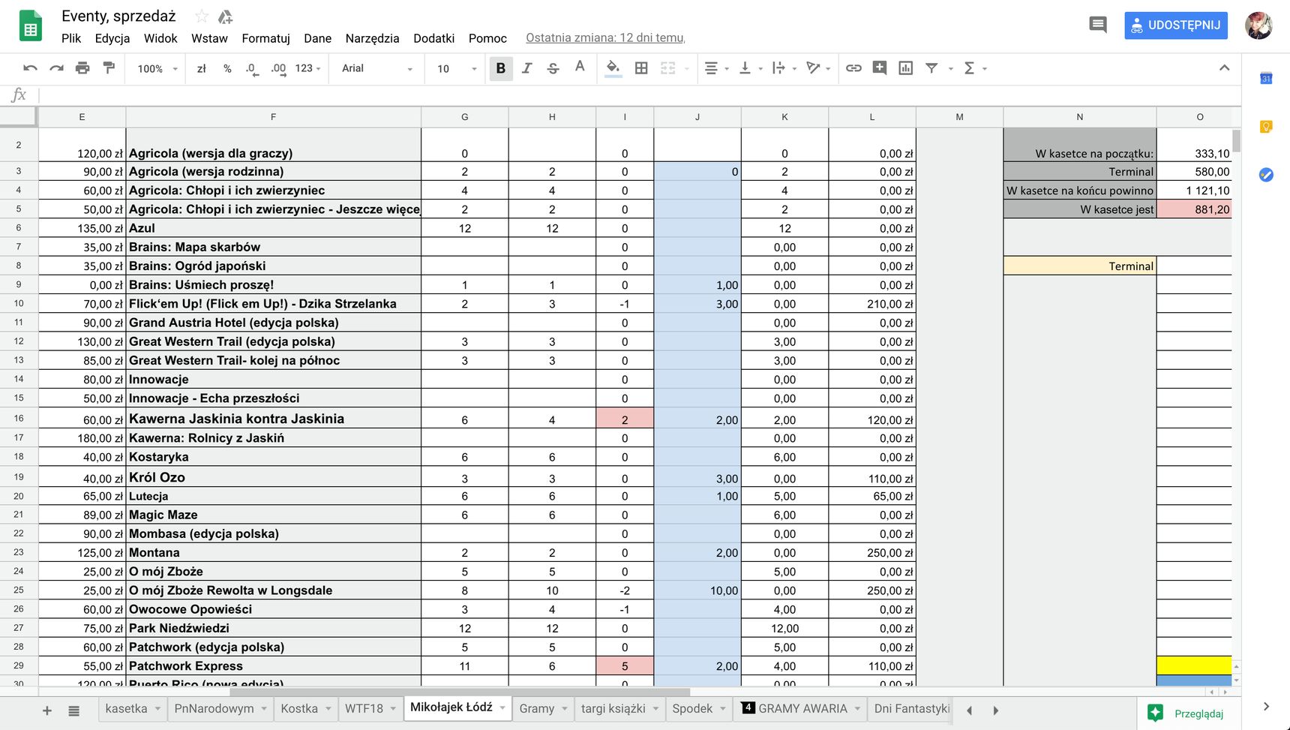Click the insert link icon
The image size is (1290, 730).
tap(853, 68)
